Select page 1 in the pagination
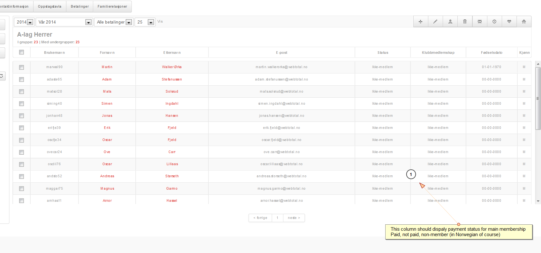The height and width of the screenshot is (253, 541). click(277, 218)
